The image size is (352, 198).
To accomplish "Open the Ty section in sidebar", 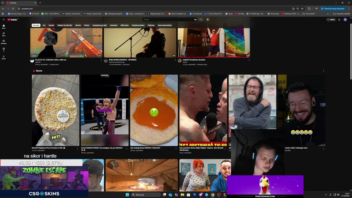I will click(4, 50).
